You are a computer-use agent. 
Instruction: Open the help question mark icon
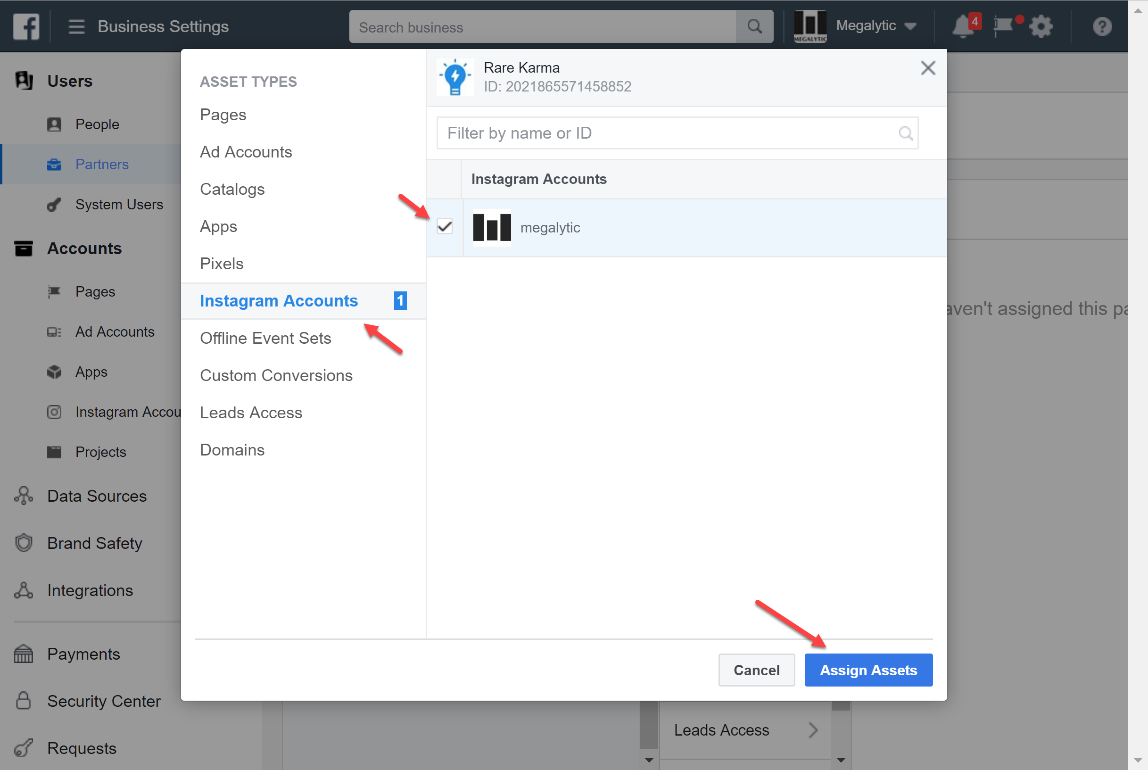[1102, 26]
